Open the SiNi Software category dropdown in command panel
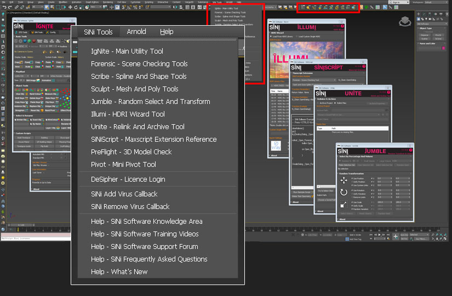The image size is (452, 296). [x=432, y=24]
